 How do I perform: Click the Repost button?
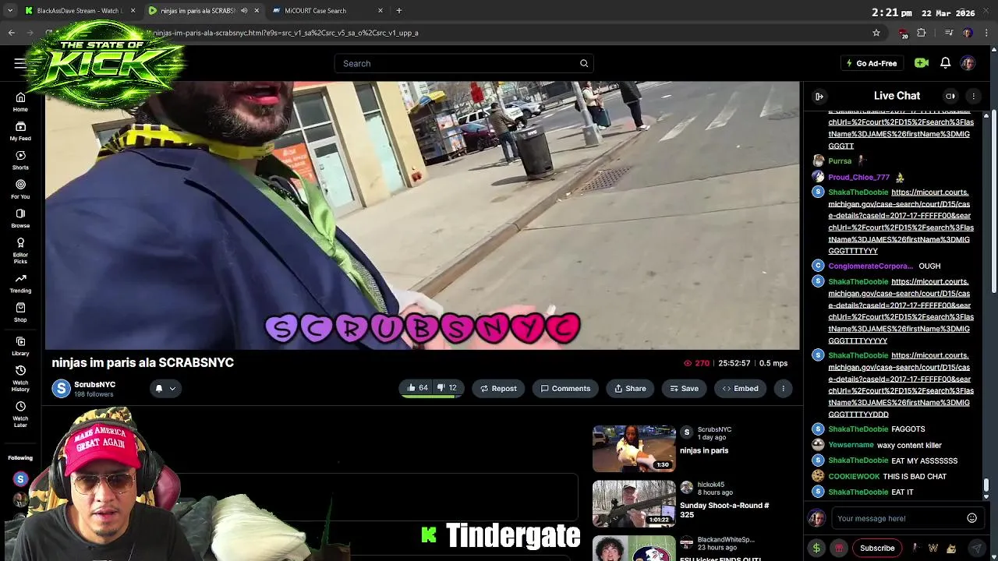pos(498,388)
